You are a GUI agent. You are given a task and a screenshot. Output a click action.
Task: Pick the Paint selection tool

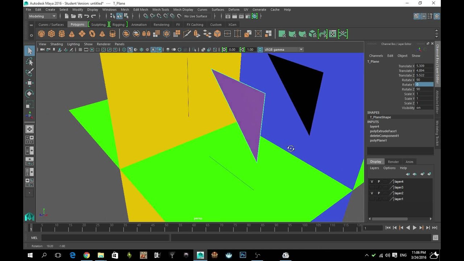point(30,72)
